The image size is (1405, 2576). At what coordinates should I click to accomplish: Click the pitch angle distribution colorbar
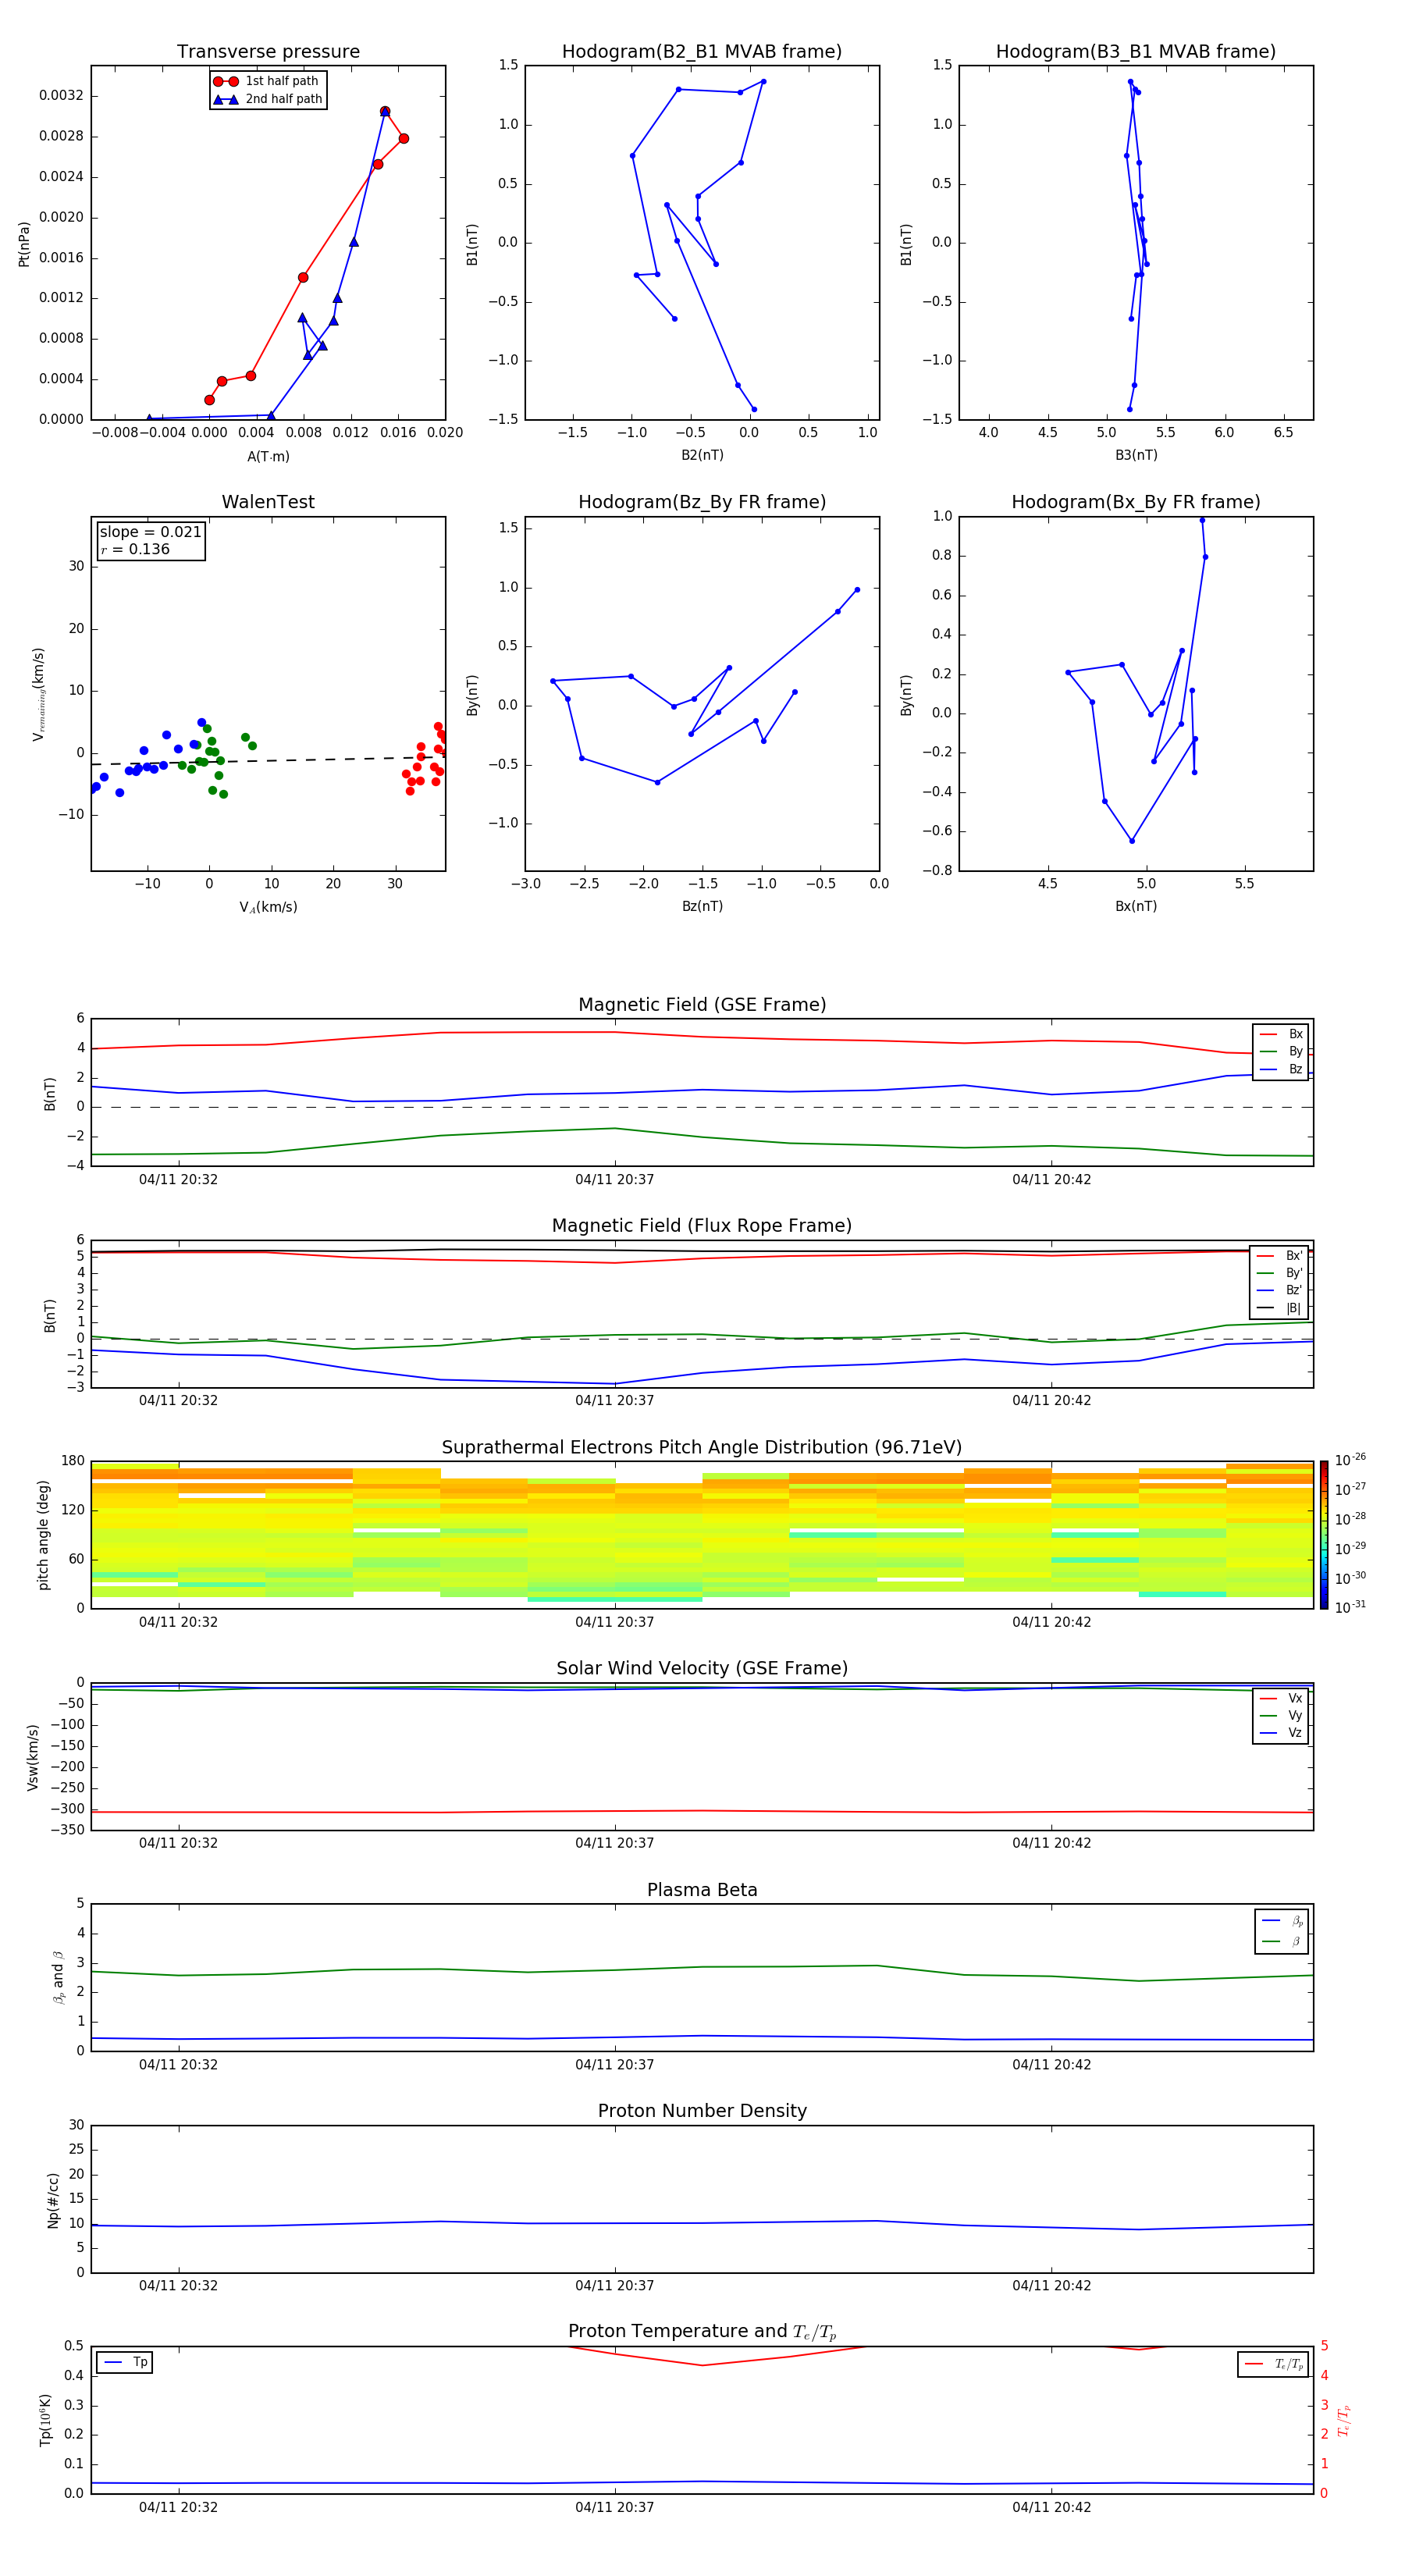pyautogui.click(x=1324, y=1534)
